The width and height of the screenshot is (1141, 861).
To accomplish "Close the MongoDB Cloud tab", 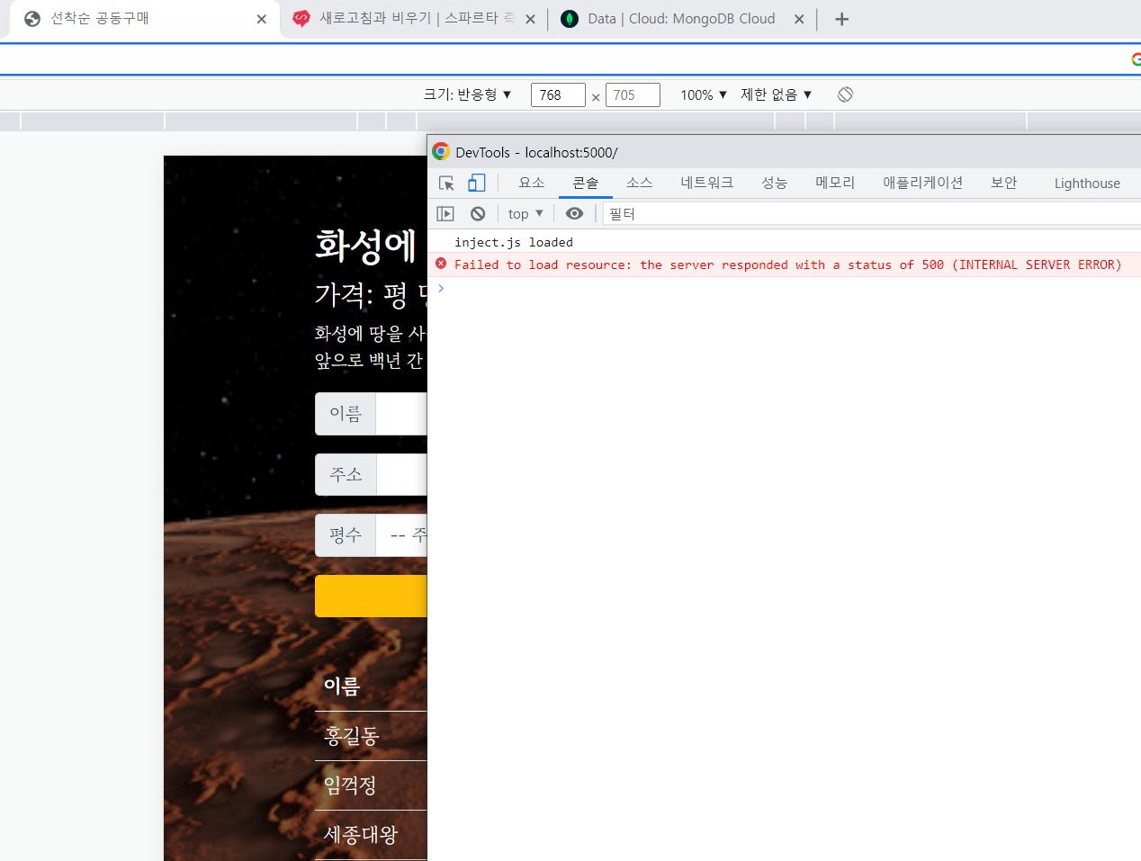I will tap(799, 19).
